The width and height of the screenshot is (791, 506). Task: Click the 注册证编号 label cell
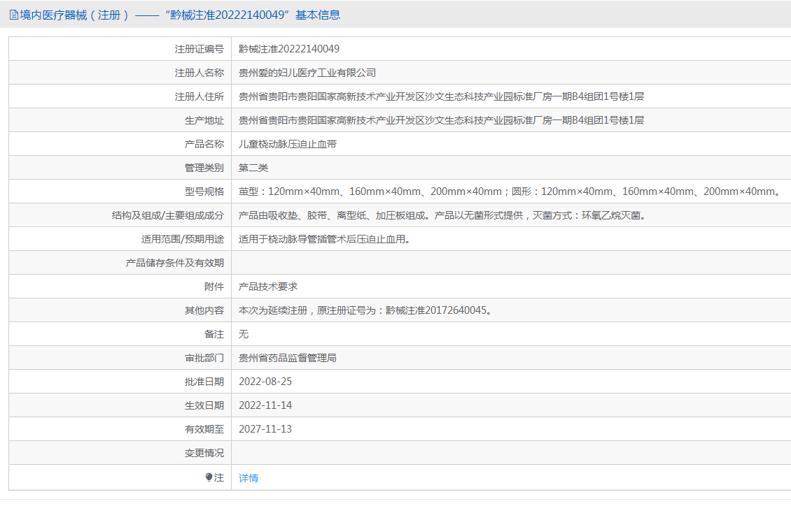[199, 49]
